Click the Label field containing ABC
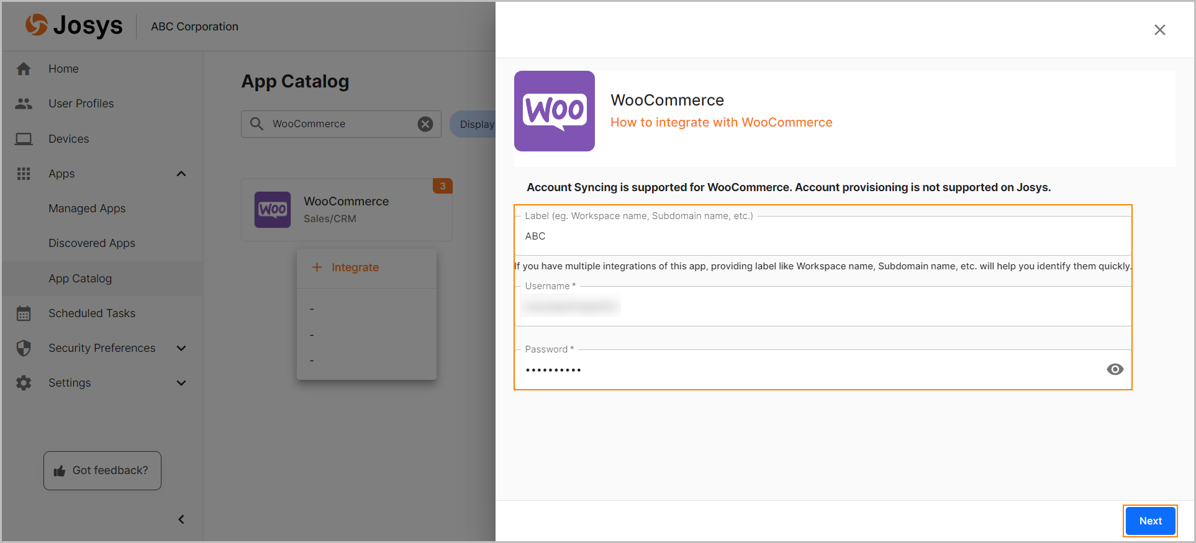 [823, 236]
